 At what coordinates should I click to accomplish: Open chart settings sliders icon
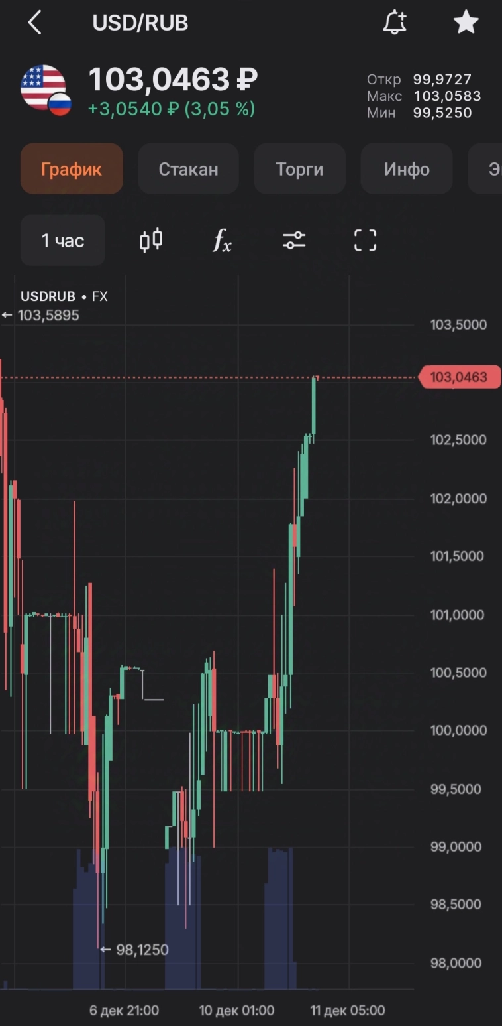tap(294, 240)
